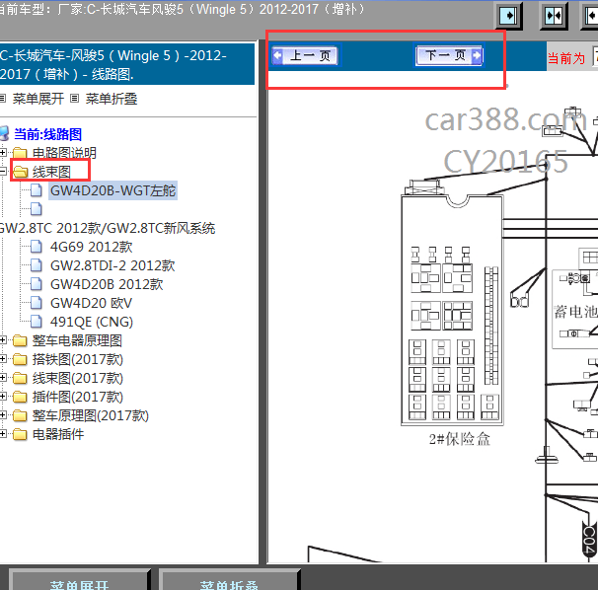Expand the 电器插件 folder node
Image resolution: width=598 pixels, height=590 pixels.
click(x=2, y=434)
